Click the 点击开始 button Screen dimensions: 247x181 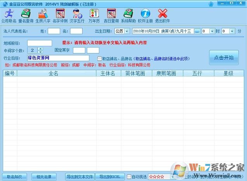[x=224, y=57]
